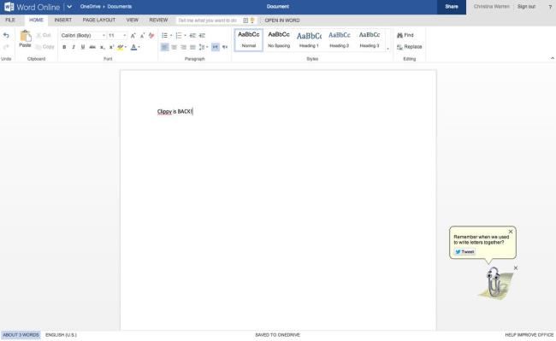Screen dimensions: 556x341
Task: Switch to the PAGE LAYOUT tab
Action: tap(99, 21)
